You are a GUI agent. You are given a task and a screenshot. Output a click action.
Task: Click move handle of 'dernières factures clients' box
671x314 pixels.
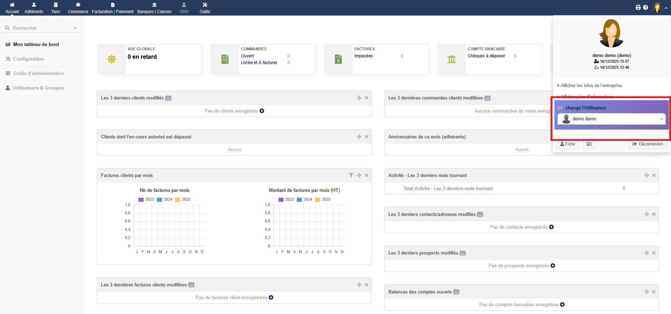[x=359, y=285]
